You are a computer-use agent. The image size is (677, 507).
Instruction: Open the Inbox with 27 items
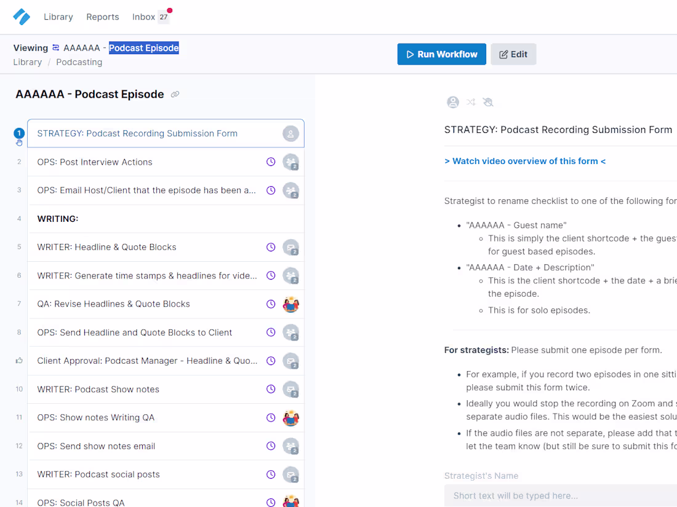coord(151,17)
